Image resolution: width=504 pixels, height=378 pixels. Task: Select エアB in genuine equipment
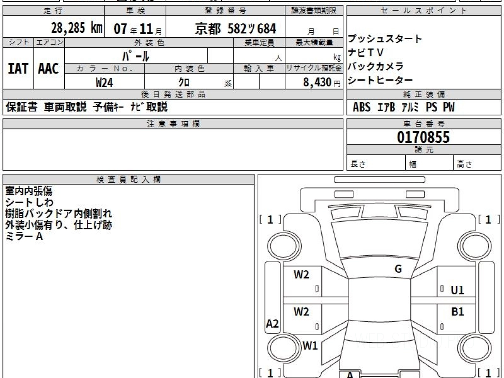(386, 108)
